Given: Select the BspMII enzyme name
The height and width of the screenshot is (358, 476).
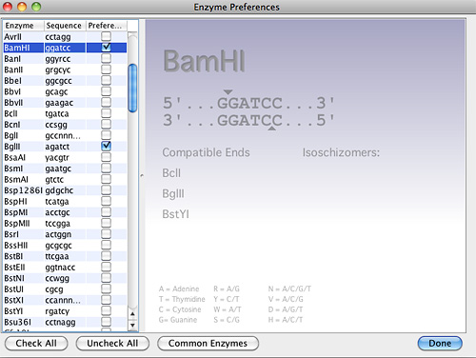Looking at the screenshot, I should click(x=17, y=224).
